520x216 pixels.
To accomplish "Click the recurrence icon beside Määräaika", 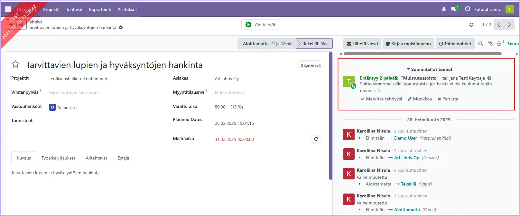I will 316,139.
